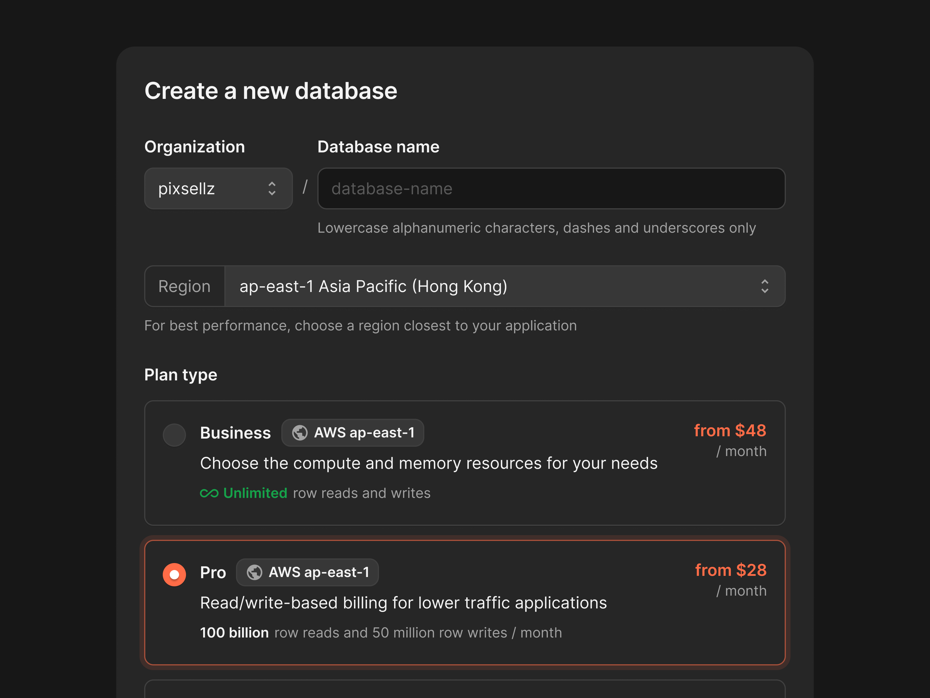Click the Pro AWS ap-east-1 badge

click(307, 572)
